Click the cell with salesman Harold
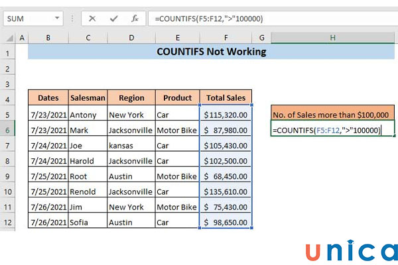The width and height of the screenshot is (398, 265). 88,161
